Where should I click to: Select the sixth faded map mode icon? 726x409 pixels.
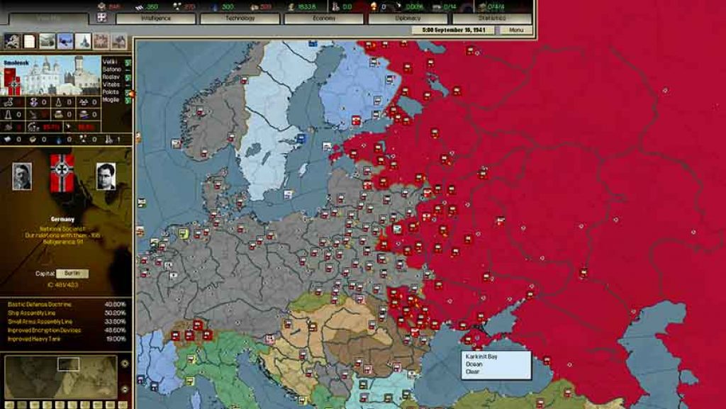(101, 41)
